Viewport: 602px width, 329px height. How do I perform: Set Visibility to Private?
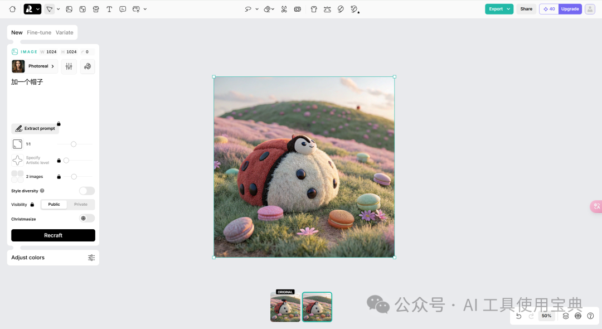click(81, 204)
